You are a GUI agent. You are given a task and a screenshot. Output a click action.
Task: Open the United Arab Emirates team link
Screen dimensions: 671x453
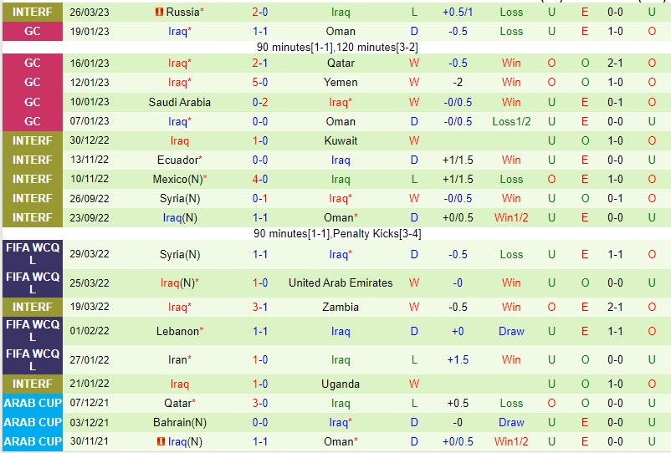pos(341,282)
